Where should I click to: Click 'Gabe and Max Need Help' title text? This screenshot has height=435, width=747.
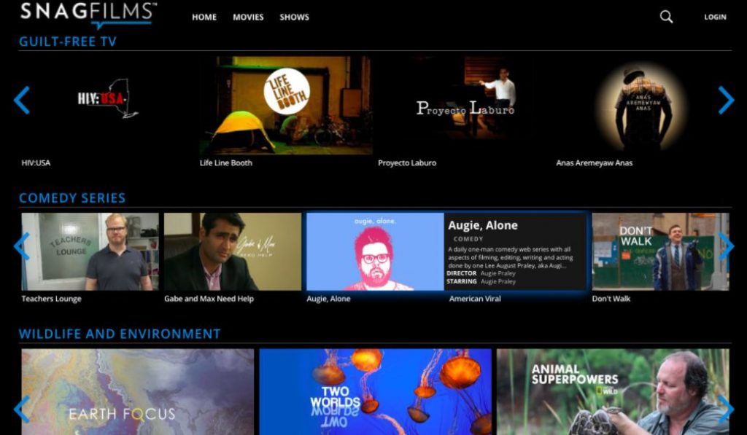click(x=209, y=299)
